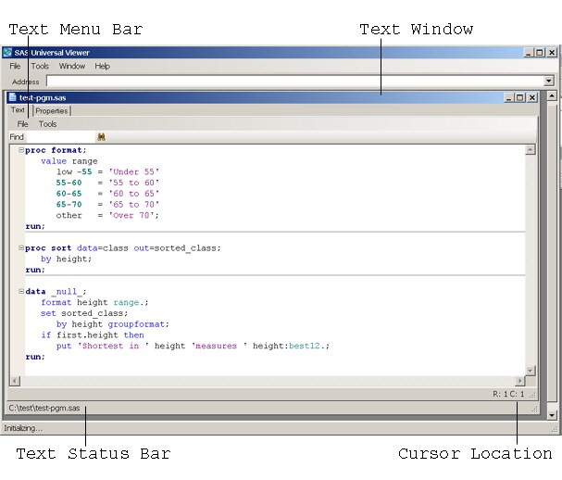
Task: Maximize the SAS Universal Viewer window
Action: coord(540,53)
